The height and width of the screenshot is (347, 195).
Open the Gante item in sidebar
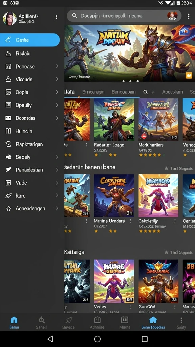[x=30, y=40]
